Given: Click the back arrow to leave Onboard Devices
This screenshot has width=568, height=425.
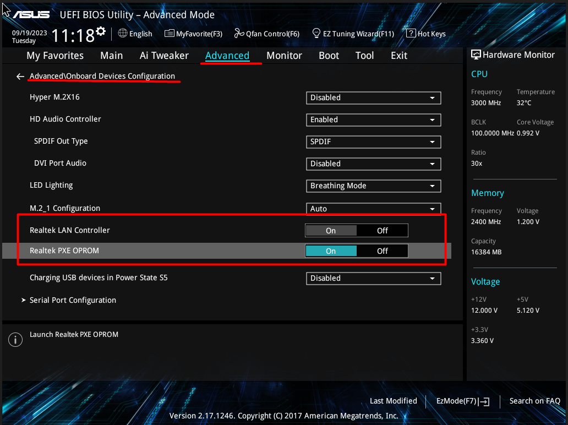Looking at the screenshot, I should point(20,77).
